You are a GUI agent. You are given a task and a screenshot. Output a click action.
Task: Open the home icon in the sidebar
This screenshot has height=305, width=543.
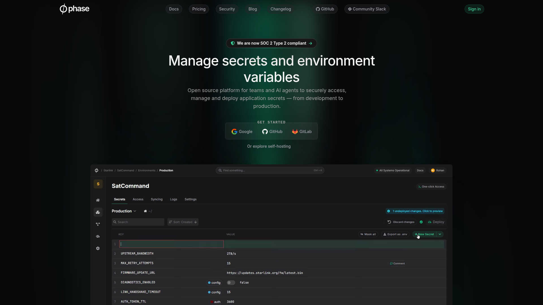(98, 200)
